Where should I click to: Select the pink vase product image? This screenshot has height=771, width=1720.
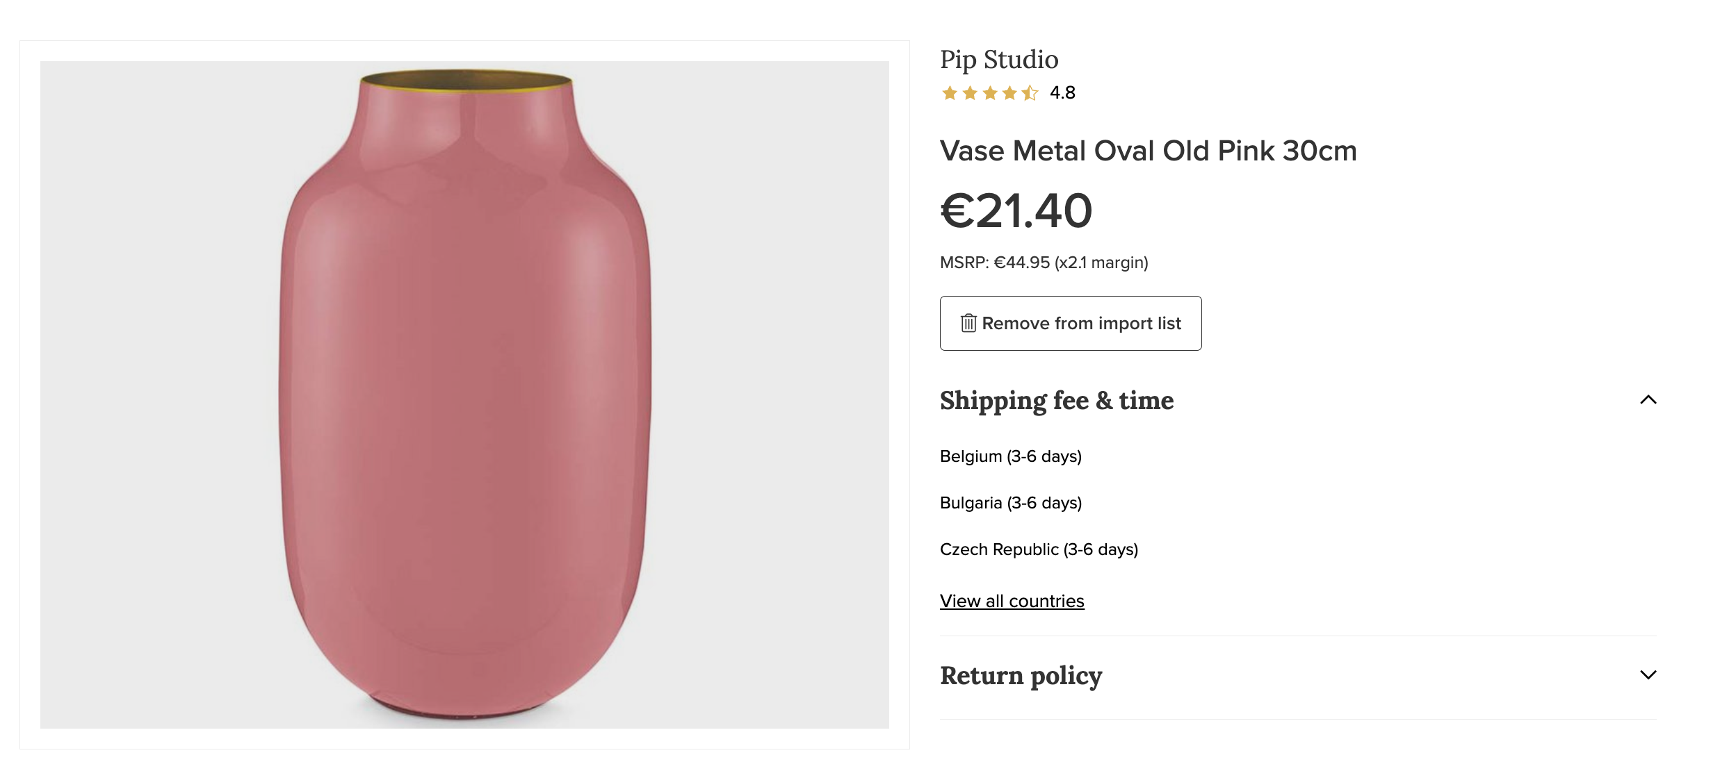point(464,395)
